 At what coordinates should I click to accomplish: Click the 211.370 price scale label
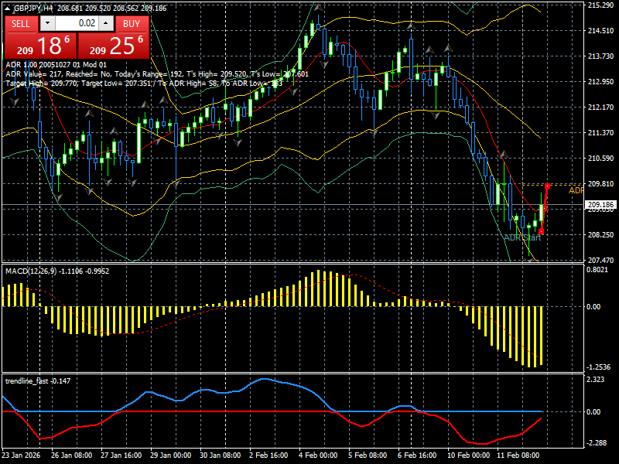pos(600,132)
